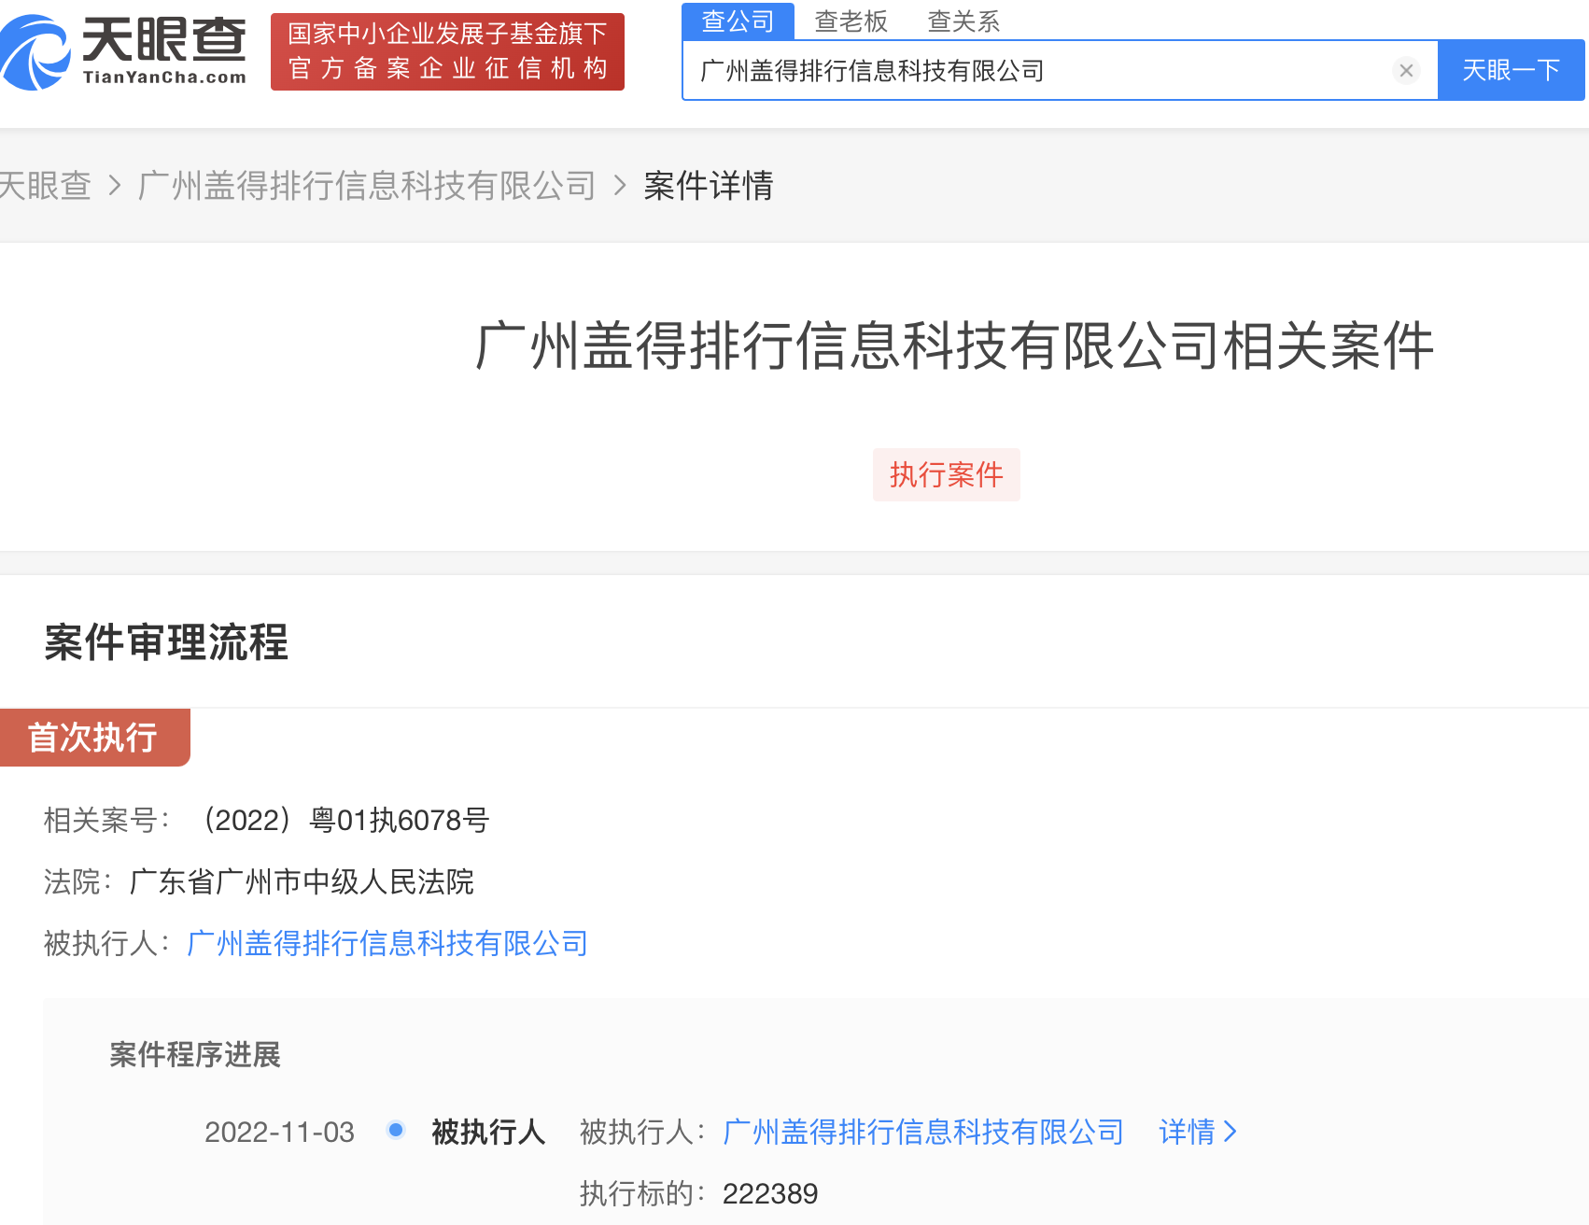Click the case number (2022)粤01执6078号

coord(345,820)
